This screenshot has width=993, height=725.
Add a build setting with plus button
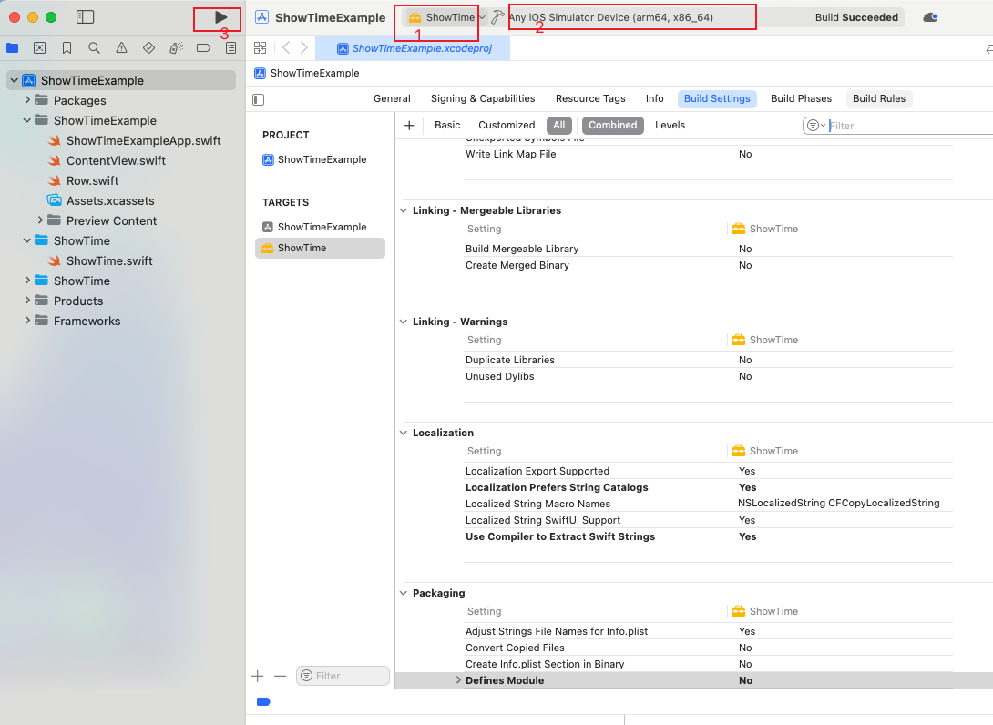(409, 126)
